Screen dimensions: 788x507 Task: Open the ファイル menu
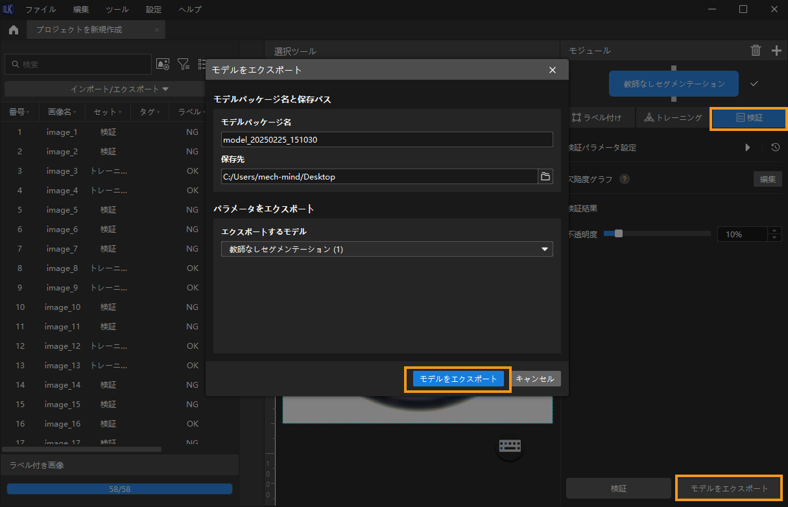pyautogui.click(x=40, y=9)
